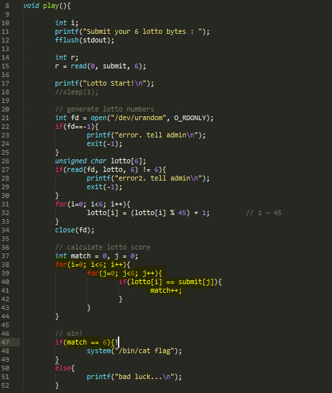The height and width of the screenshot is (393, 332).
Task: Click the match++ statement
Action: 166,291
